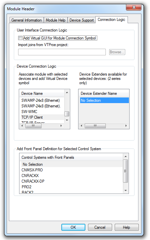Focus the Import joins from VTProe input field
150x240 pixels.
pos(62,52)
